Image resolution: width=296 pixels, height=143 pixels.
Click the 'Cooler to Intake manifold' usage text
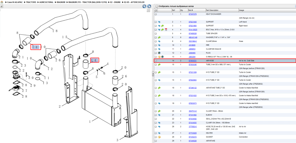[x=248, y=103]
